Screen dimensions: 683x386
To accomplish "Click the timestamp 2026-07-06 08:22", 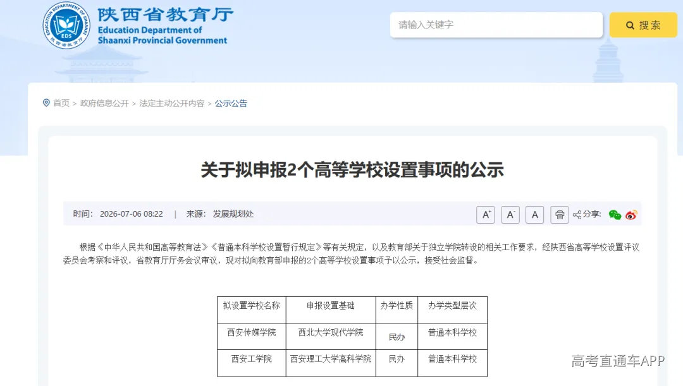I will [x=131, y=214].
